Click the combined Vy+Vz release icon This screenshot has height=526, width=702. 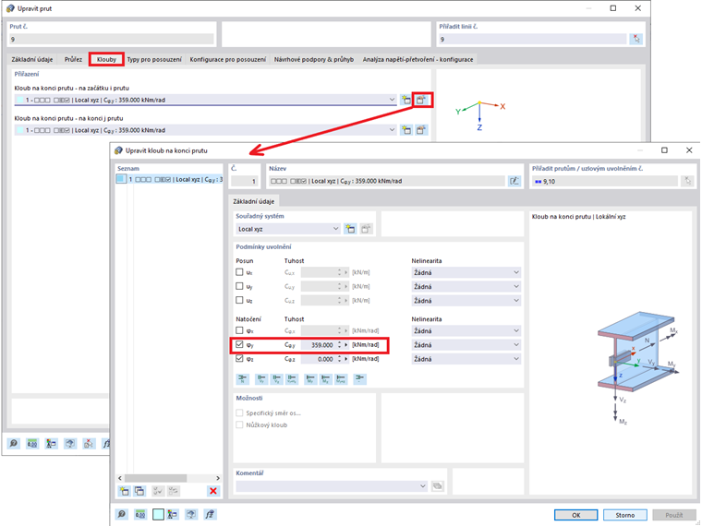[x=292, y=379]
